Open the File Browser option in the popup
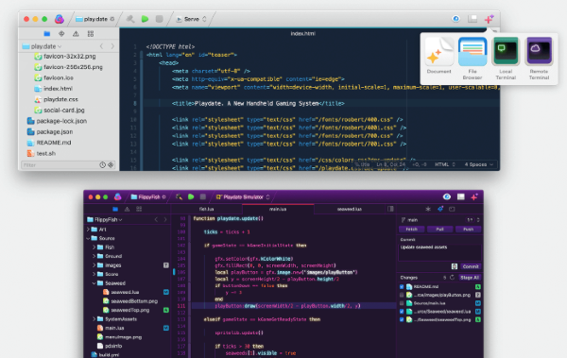This screenshot has width=567, height=358. point(472,59)
